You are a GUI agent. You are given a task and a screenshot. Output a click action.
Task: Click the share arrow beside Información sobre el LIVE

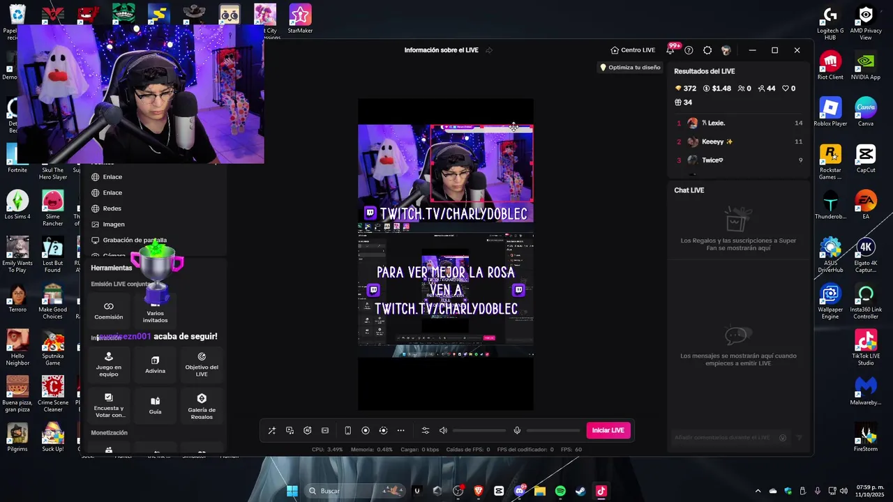click(489, 50)
